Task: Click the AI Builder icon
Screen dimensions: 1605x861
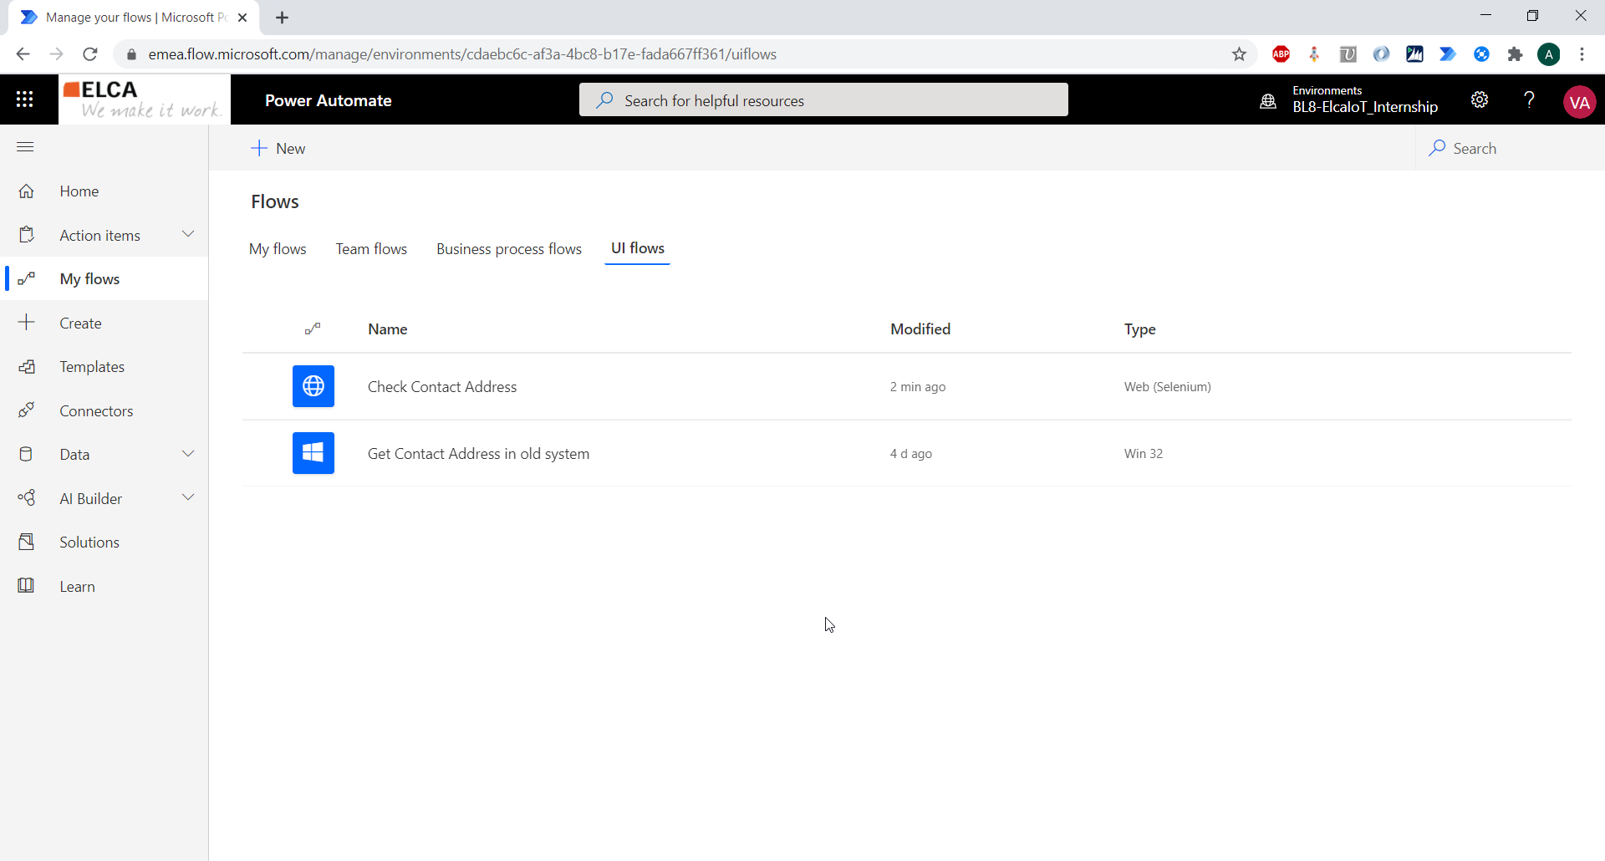Action: click(x=27, y=498)
